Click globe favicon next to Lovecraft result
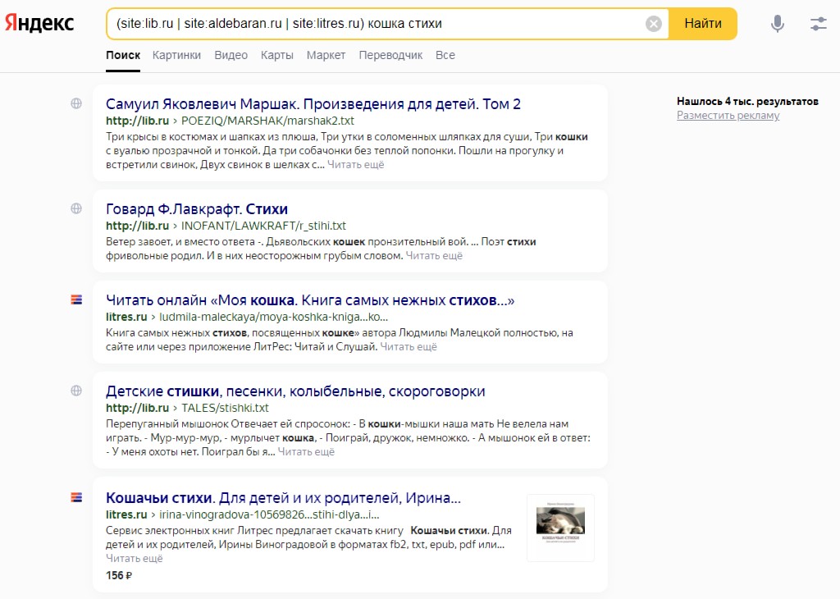This screenshot has width=840, height=599. 76,209
